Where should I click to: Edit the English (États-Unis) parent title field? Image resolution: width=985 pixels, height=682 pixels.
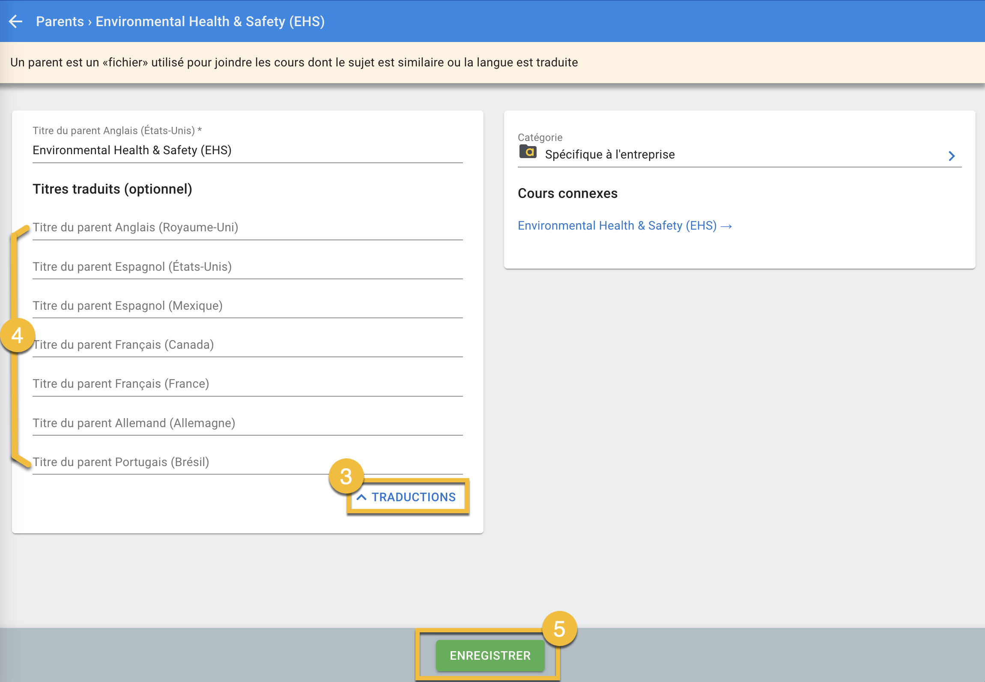tap(247, 150)
